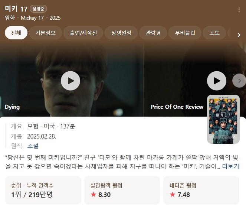Follow the 소설 original work link

(33, 146)
